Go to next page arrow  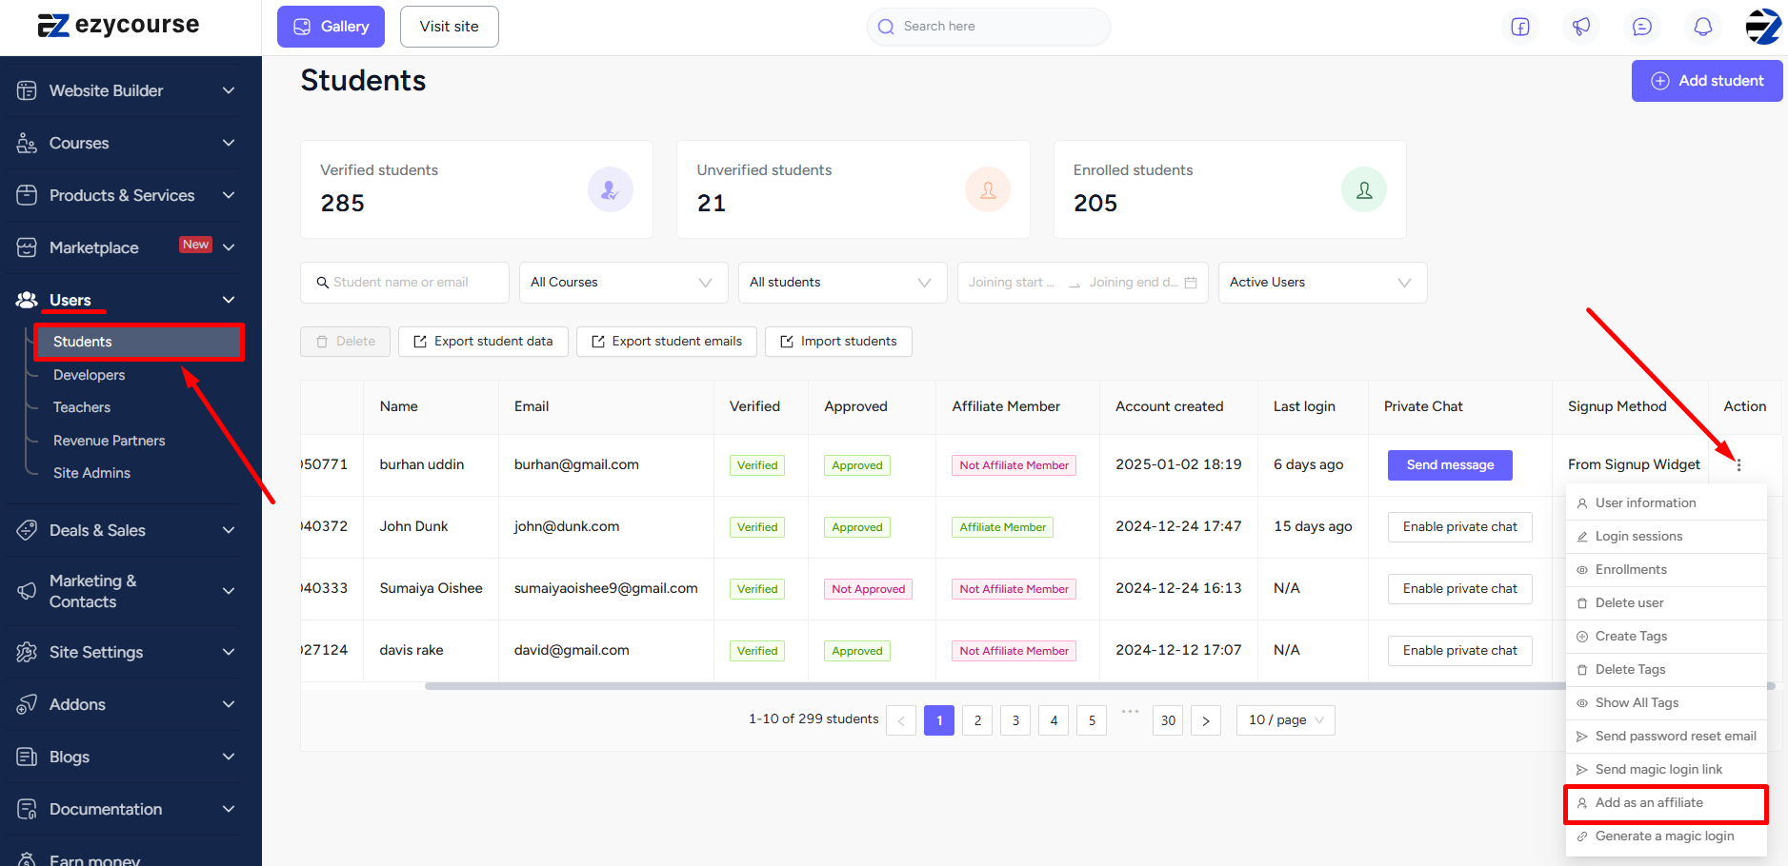[x=1206, y=720]
